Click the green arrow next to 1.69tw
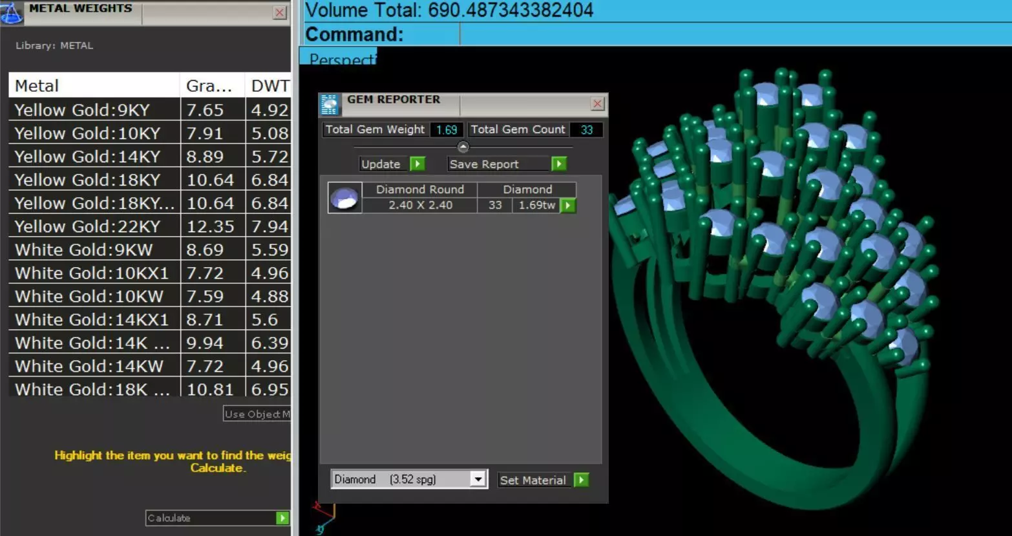Screen dimensions: 1012x536 click(x=567, y=206)
